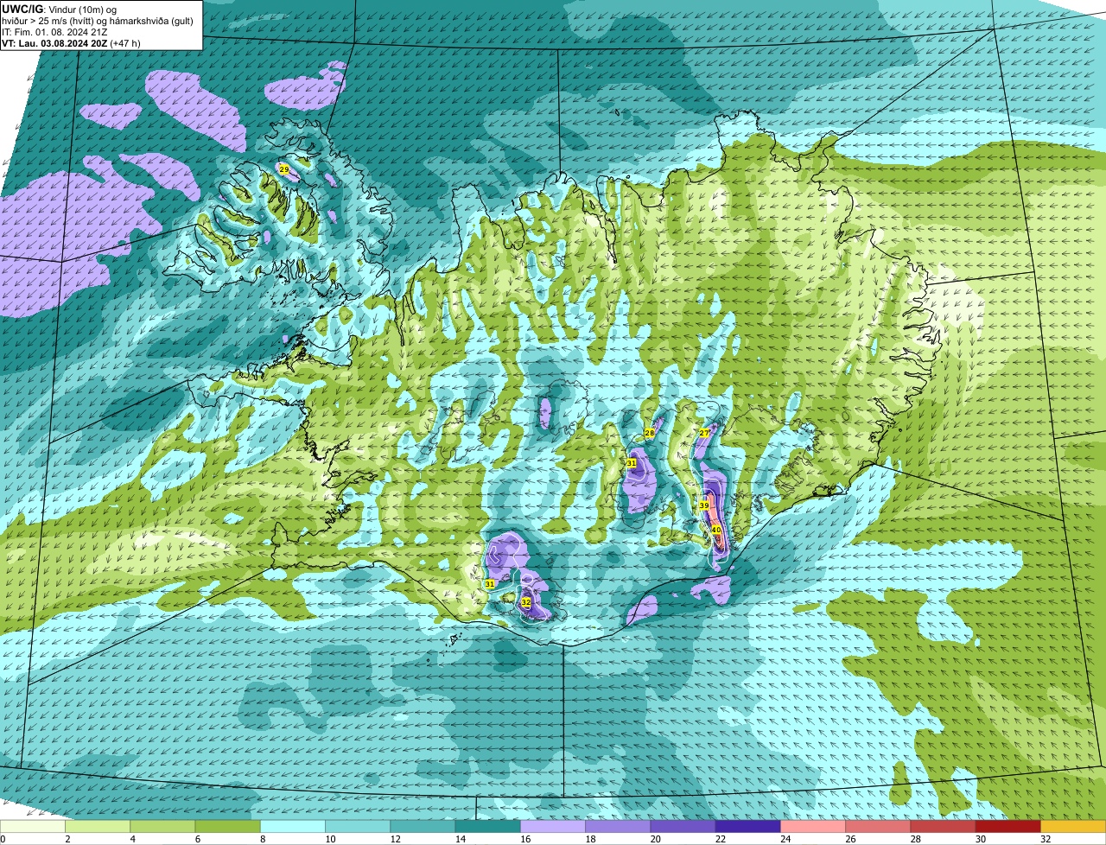Image resolution: width=1106 pixels, height=845 pixels.
Task: Click the initial time 'IT: Fim. 01. 08. 2024 21Z'
Action: click(x=54, y=32)
